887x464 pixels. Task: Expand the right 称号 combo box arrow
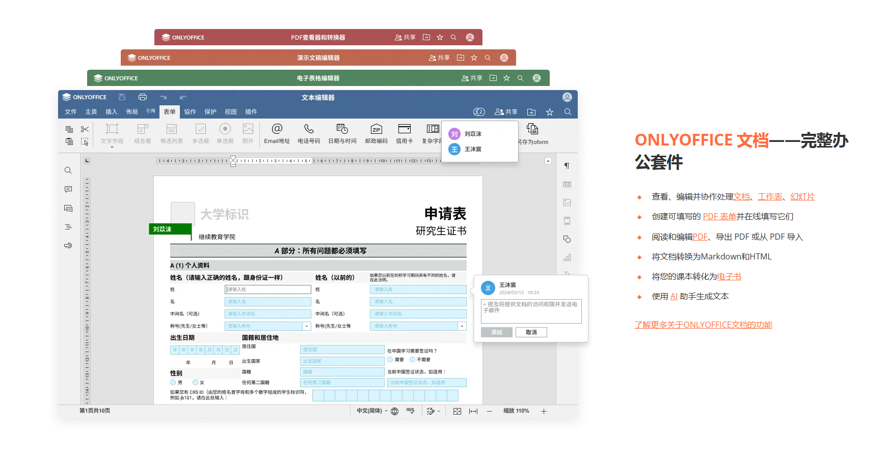tap(462, 326)
